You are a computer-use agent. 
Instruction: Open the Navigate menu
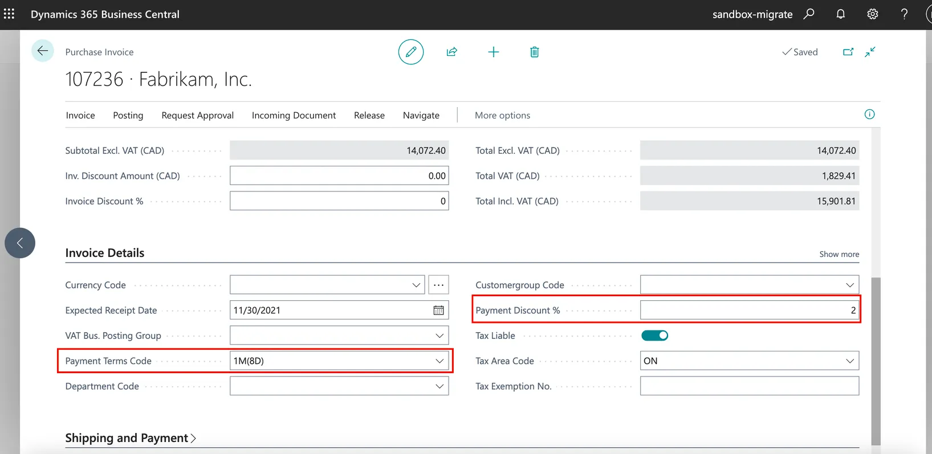[x=421, y=115]
